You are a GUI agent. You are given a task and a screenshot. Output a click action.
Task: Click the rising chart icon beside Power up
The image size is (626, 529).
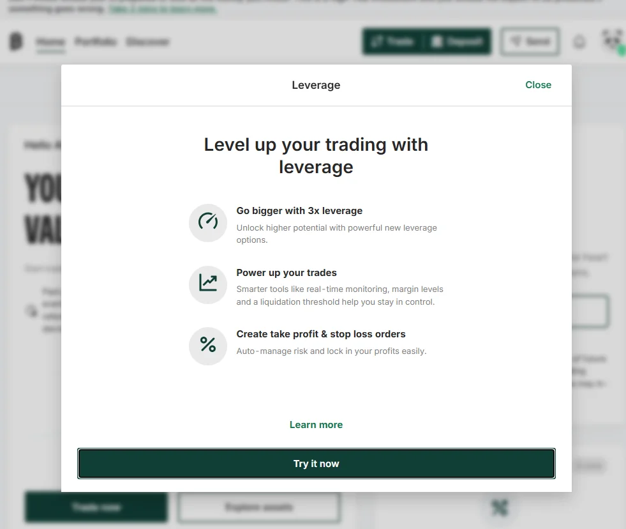click(207, 284)
